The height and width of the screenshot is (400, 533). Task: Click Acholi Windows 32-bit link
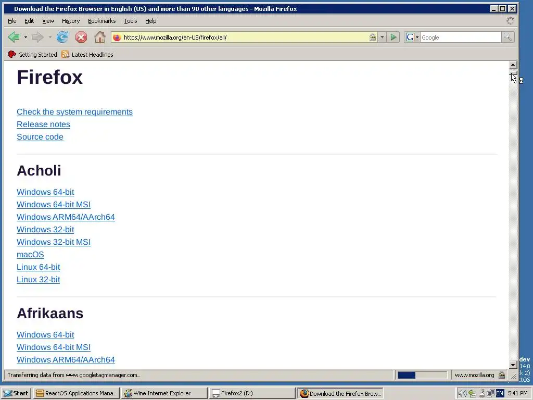[45, 229]
